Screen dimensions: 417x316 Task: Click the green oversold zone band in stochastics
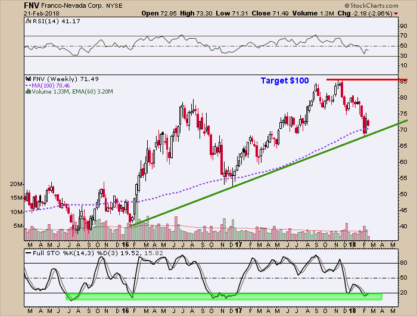coord(223,296)
